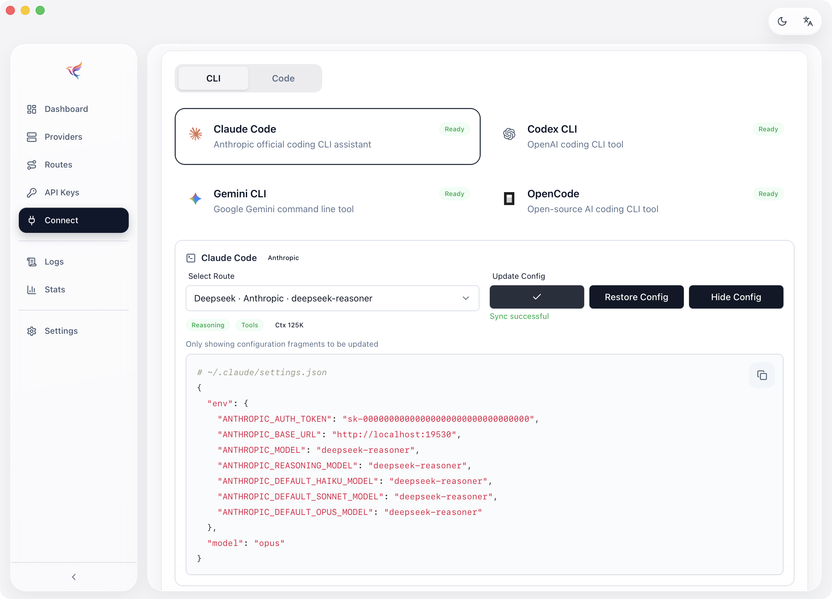Click the Logs scroll icon
This screenshot has height=599, width=832.
[32, 262]
